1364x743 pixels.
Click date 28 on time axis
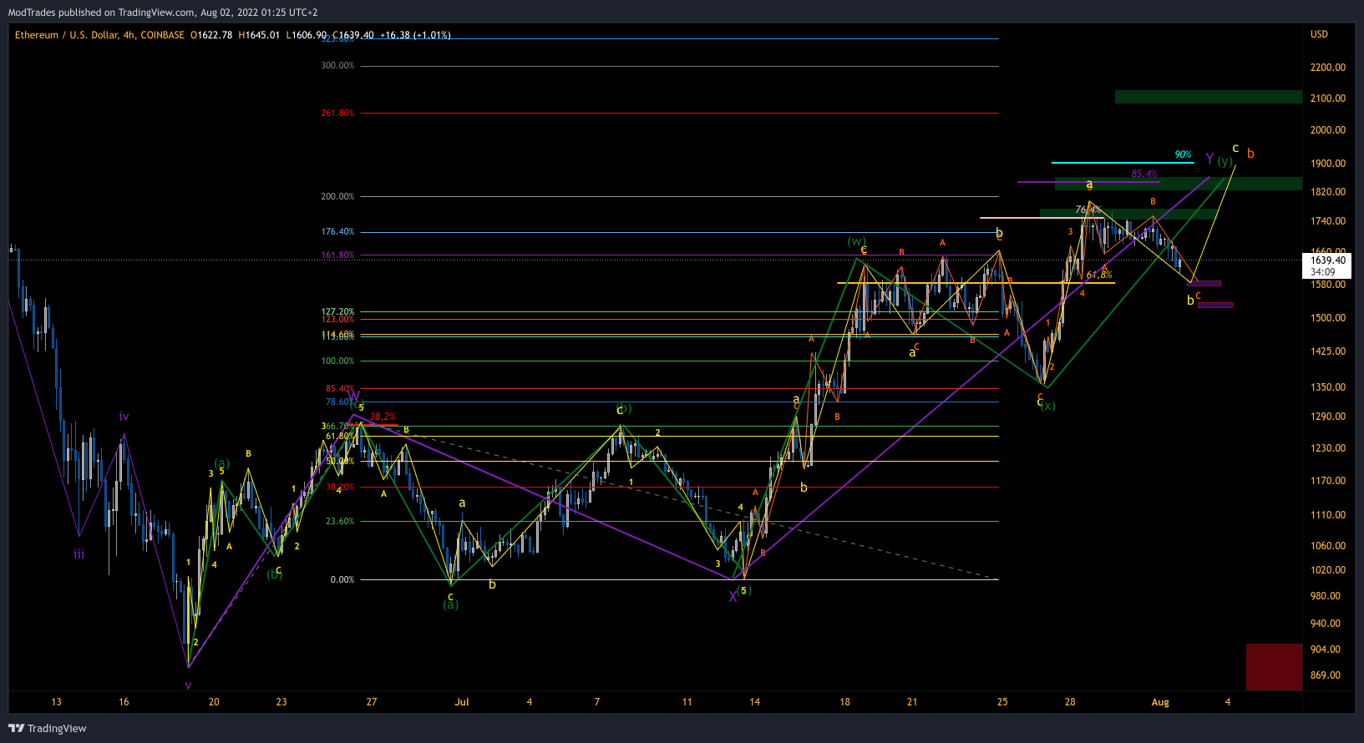click(1070, 702)
